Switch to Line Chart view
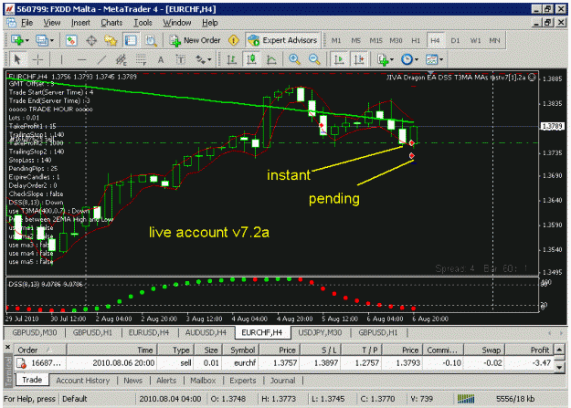The width and height of the screenshot is (571, 408). pyautogui.click(x=271, y=59)
